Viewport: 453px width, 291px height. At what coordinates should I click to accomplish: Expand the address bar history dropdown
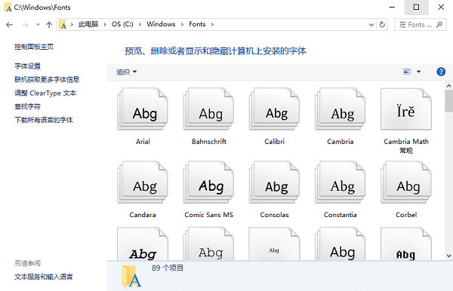[x=371, y=25]
